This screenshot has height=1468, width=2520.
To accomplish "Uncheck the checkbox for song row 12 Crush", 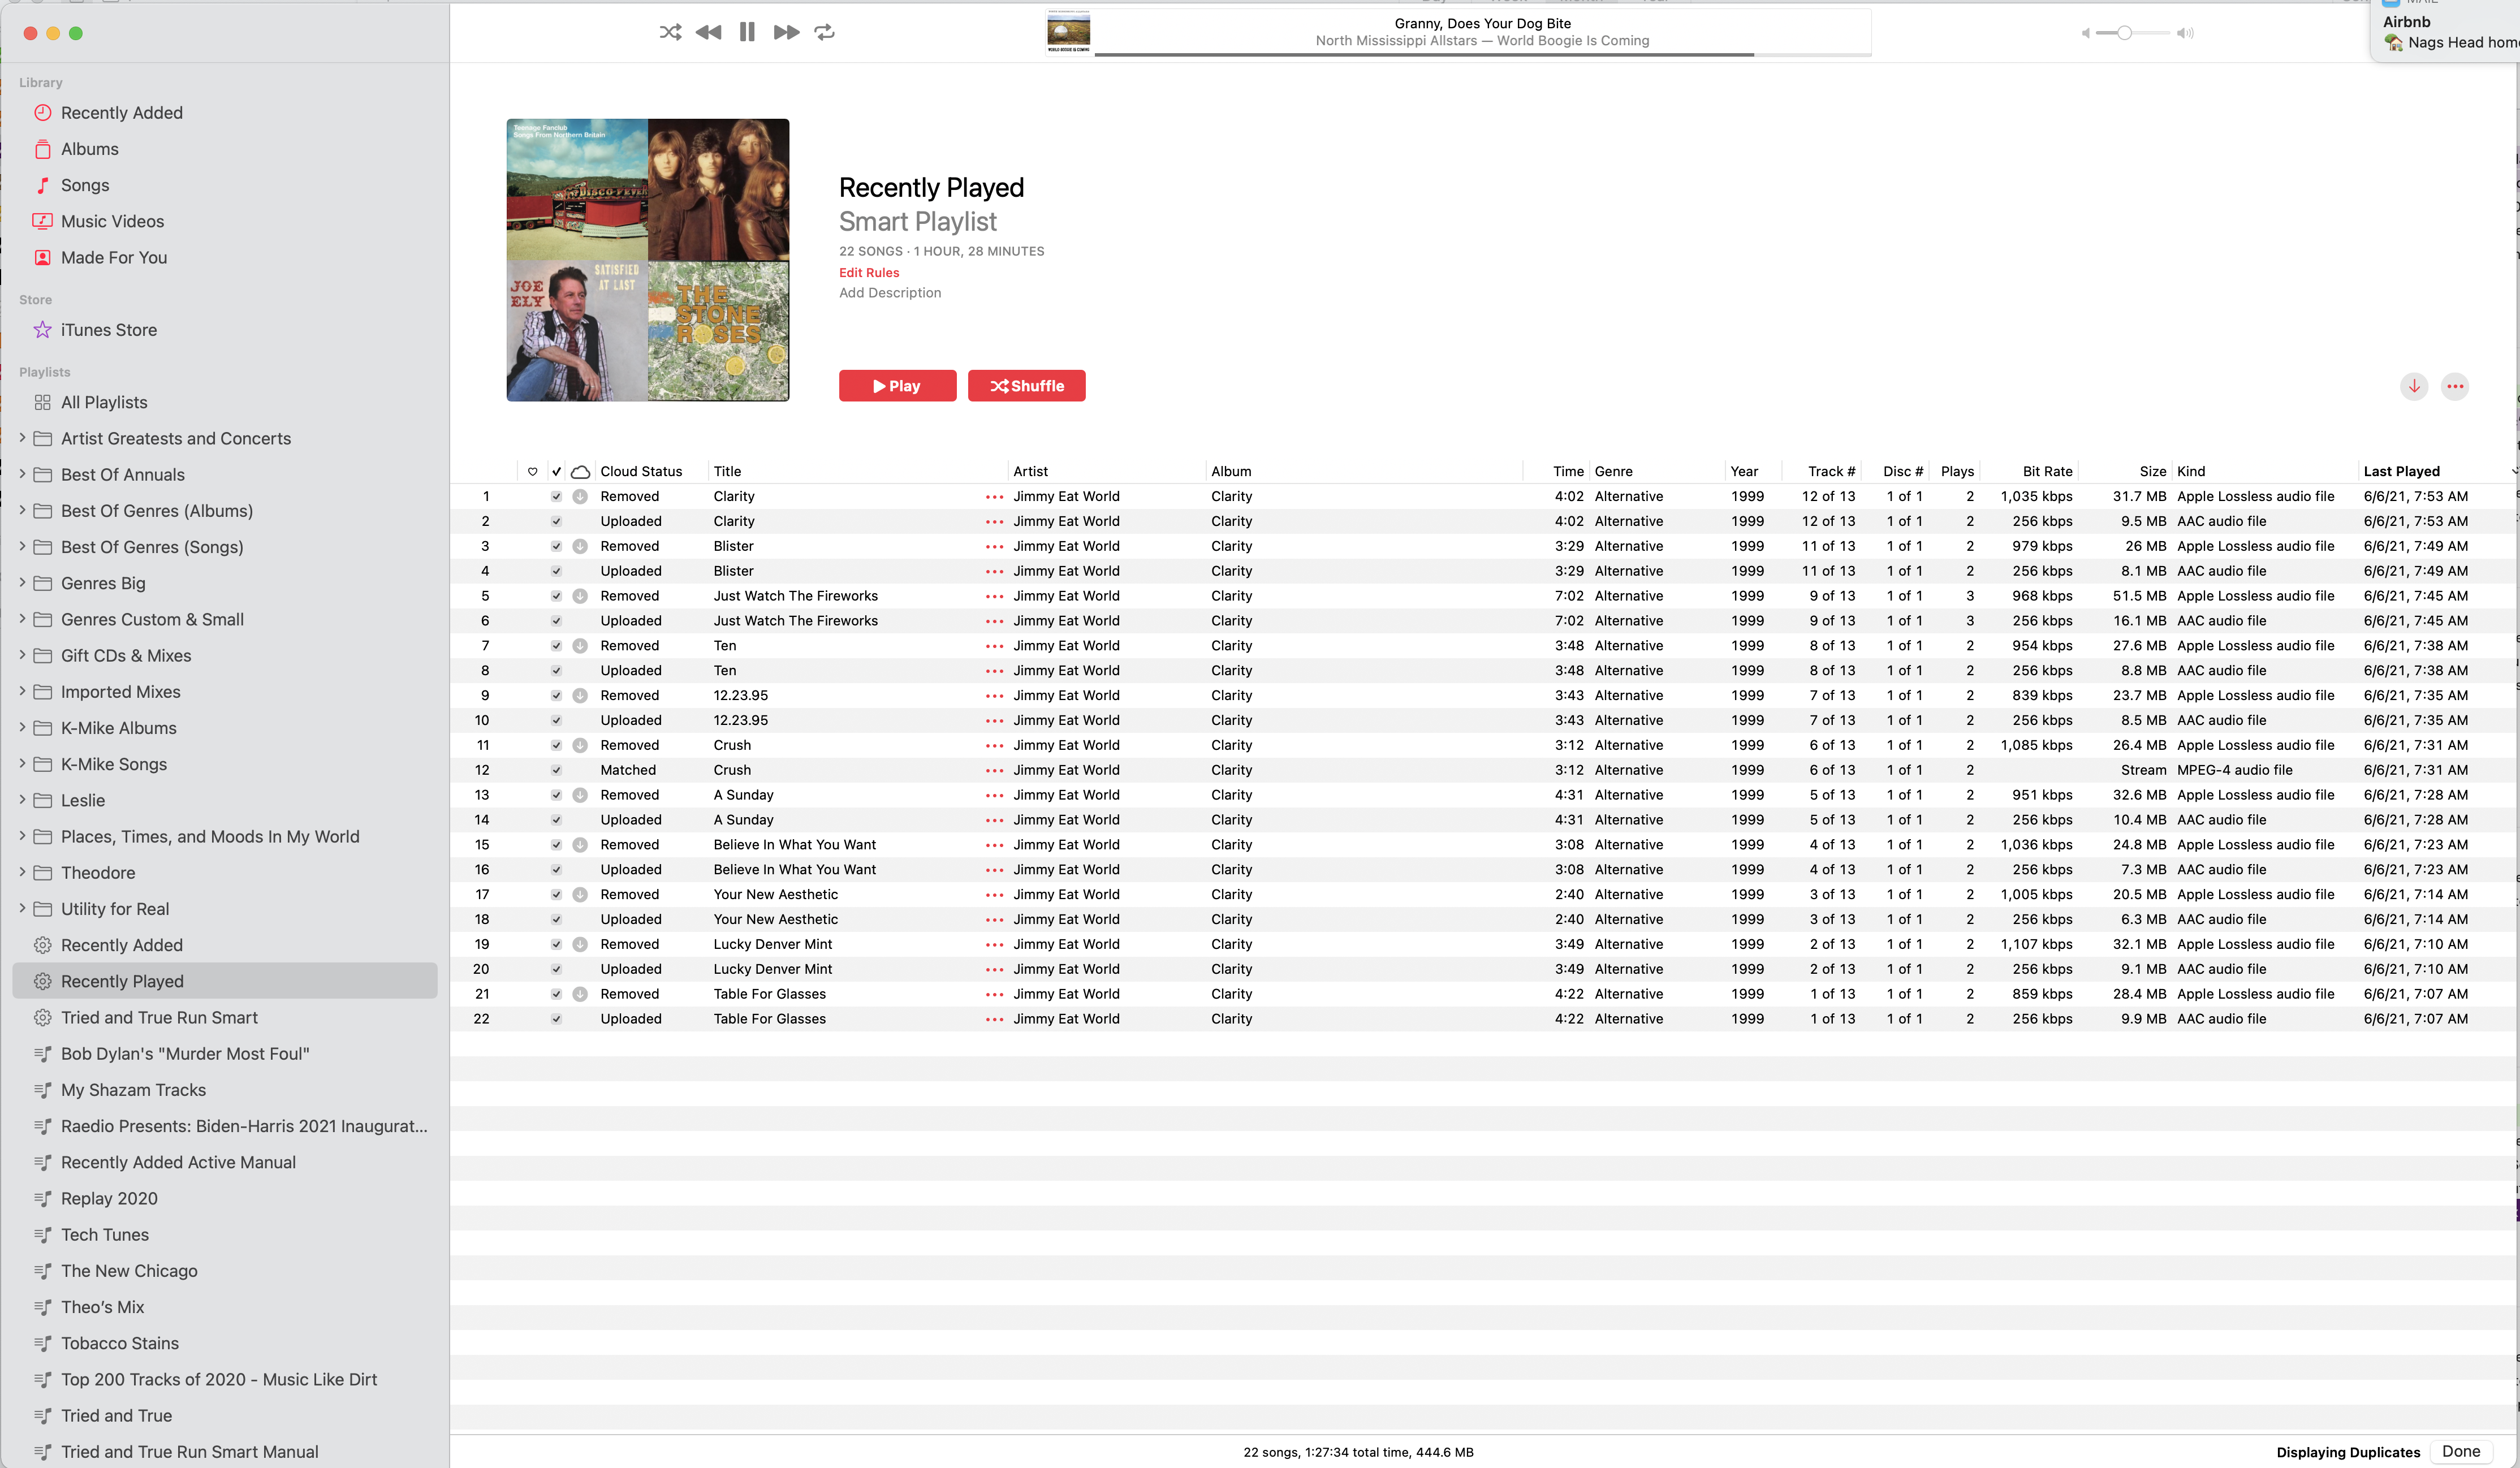I will coord(557,770).
